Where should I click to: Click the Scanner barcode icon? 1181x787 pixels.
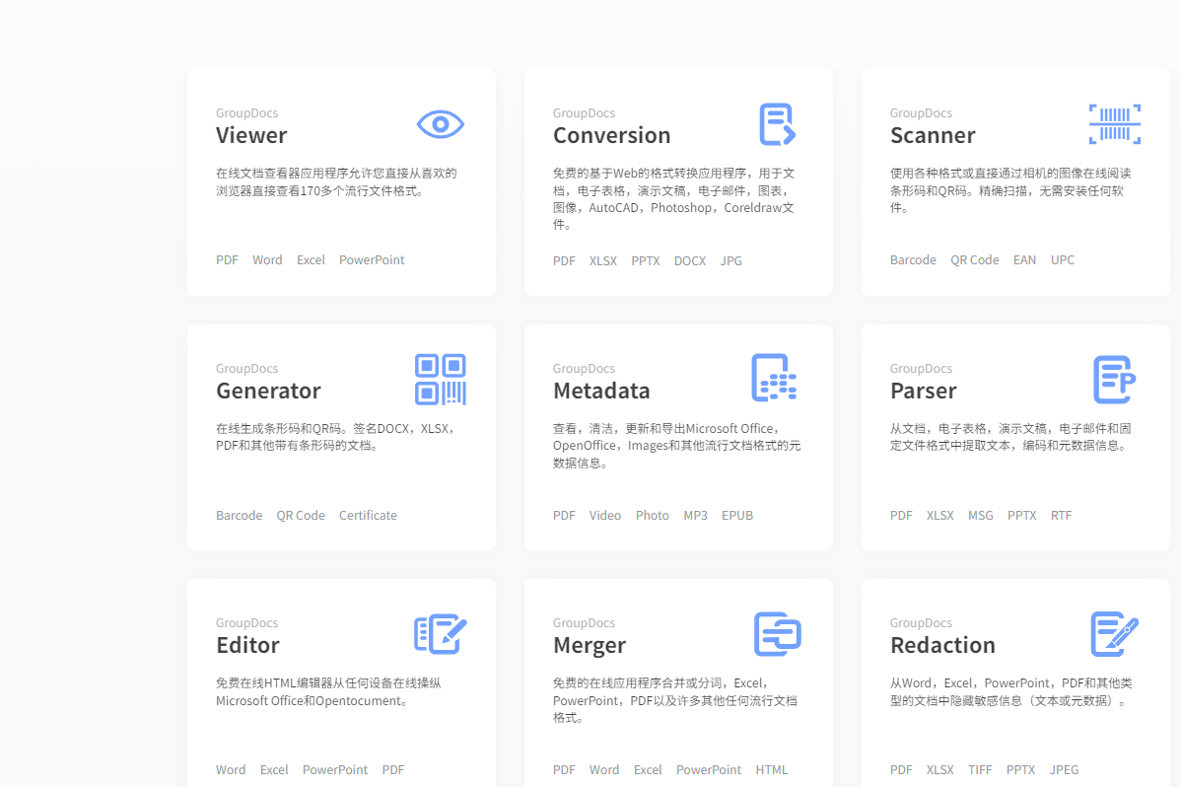tap(1114, 124)
